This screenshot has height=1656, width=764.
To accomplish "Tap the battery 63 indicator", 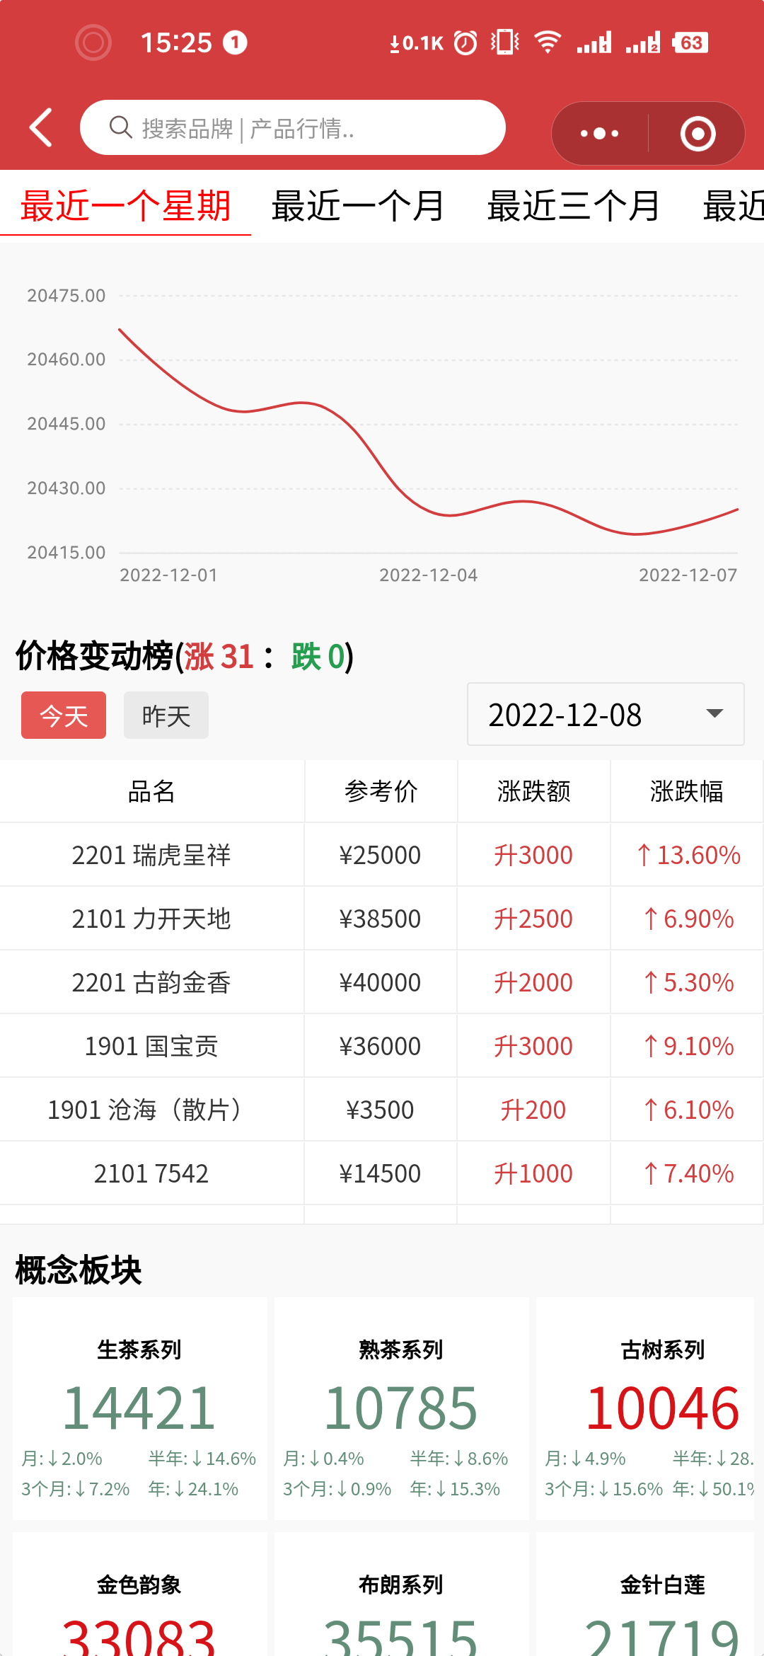I will (690, 42).
